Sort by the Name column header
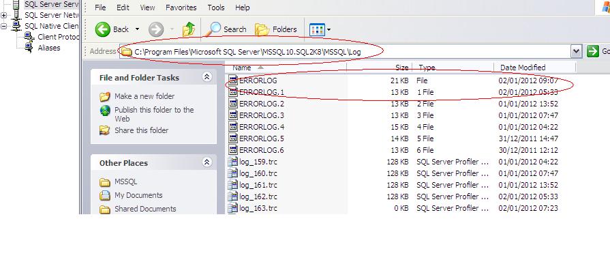Screen dimensions: 610x262 tap(286, 68)
